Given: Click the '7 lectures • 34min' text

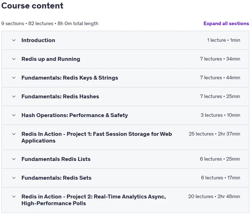Looking at the screenshot, I should (220, 59).
